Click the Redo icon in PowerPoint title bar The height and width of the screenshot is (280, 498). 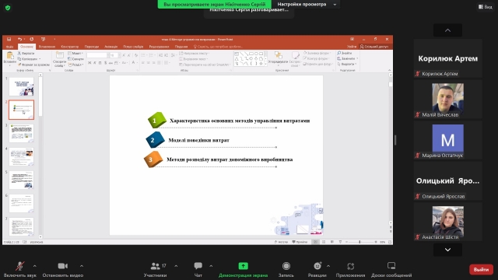(31, 40)
